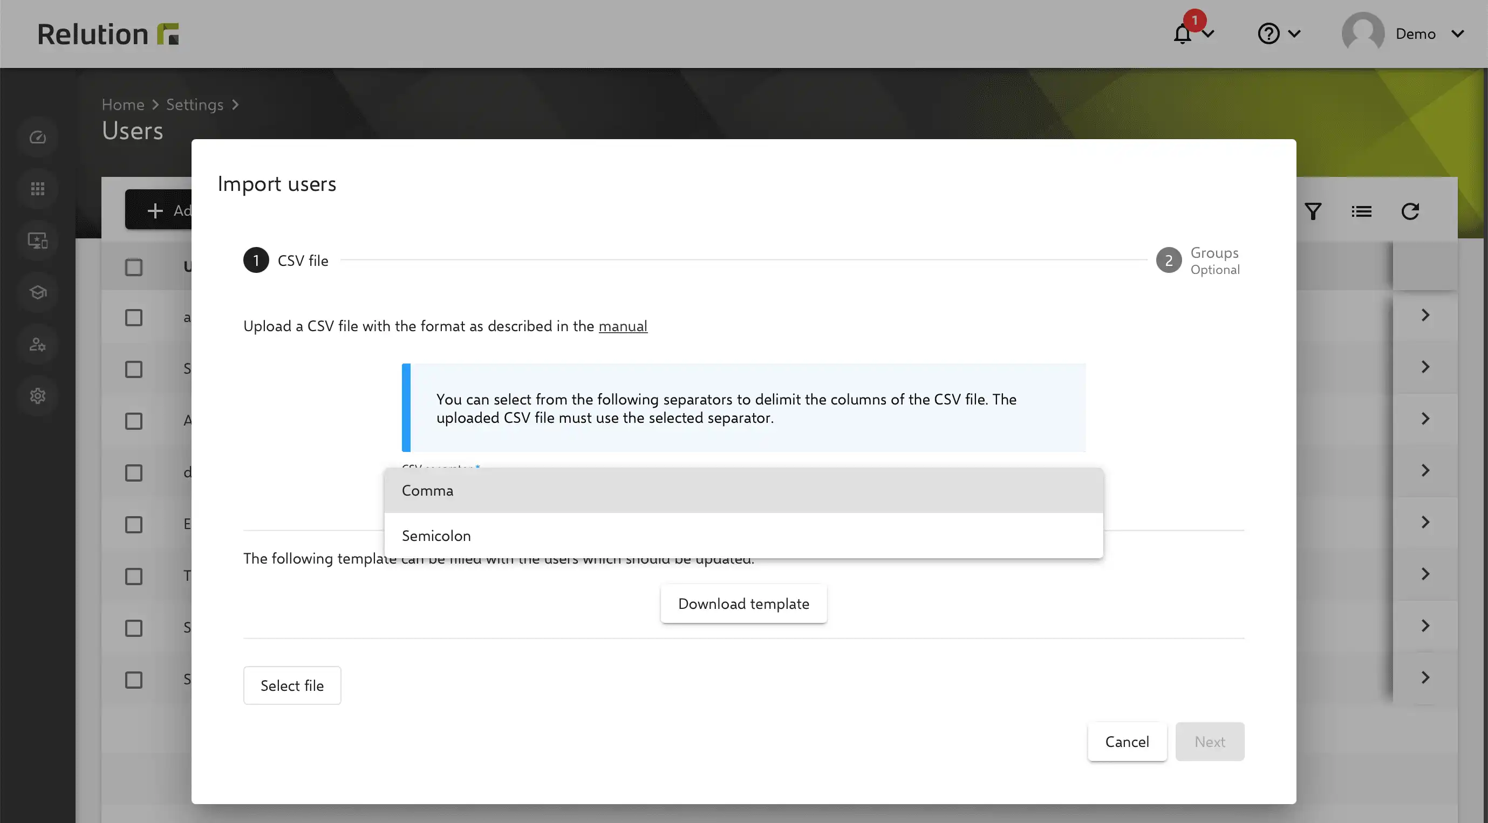Open the settings gear sidebar icon
Image resolution: width=1488 pixels, height=823 pixels.
[x=38, y=396]
